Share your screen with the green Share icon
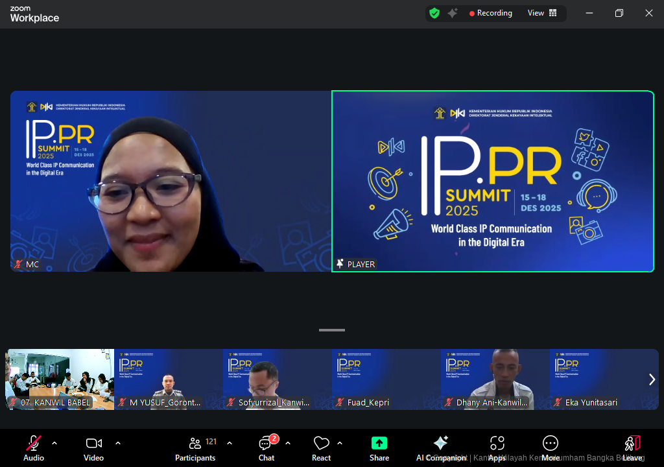The image size is (664, 467). (379, 444)
